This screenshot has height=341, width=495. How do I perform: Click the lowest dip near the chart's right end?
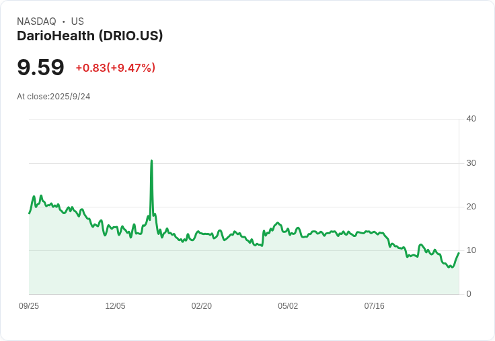[x=451, y=268]
